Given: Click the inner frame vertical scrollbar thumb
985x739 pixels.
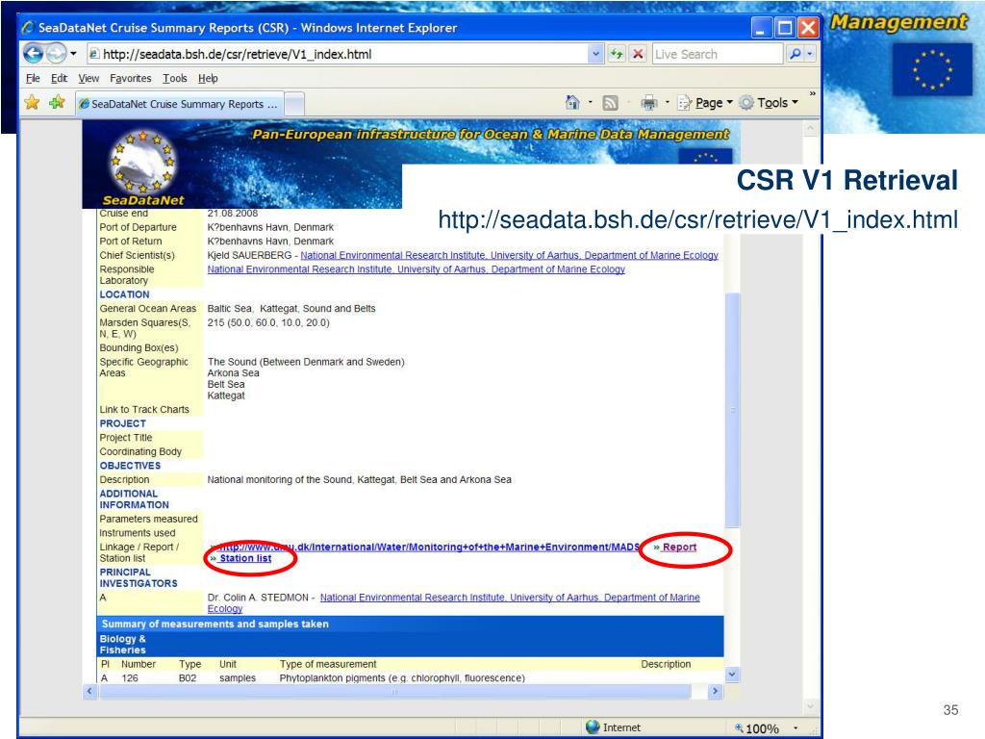Looking at the screenshot, I should click(x=732, y=410).
